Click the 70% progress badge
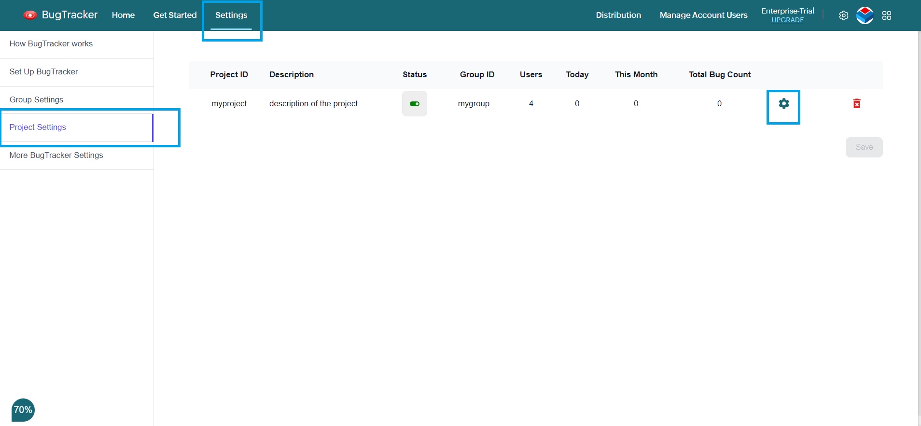This screenshot has width=921, height=426. point(23,410)
